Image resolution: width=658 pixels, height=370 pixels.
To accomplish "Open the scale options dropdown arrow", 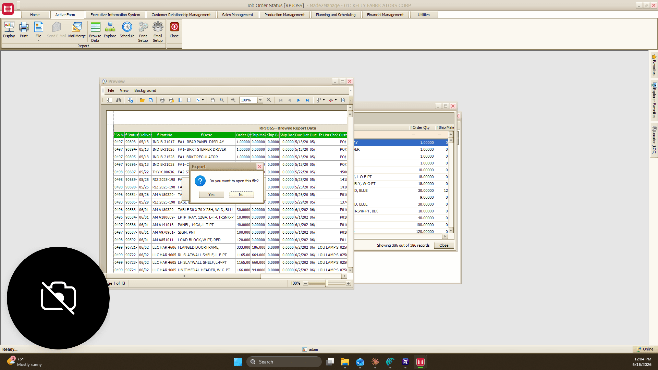I will [203, 100].
